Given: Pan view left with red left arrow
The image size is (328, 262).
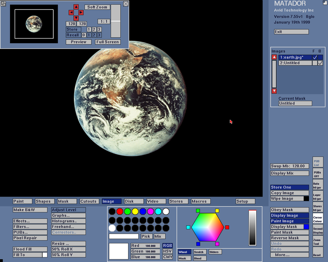Looking at the screenshot, I should coord(71,12).
